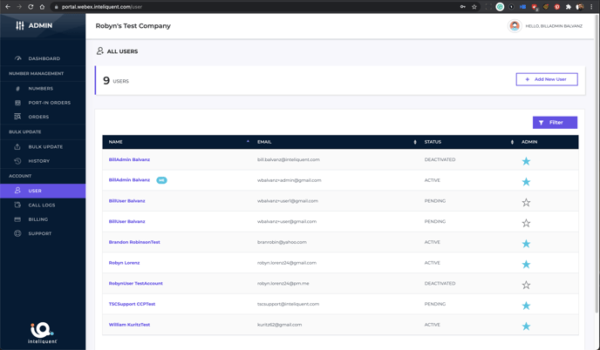The height and width of the screenshot is (350, 600).
Task: Open the Filter button
Action: coord(555,123)
